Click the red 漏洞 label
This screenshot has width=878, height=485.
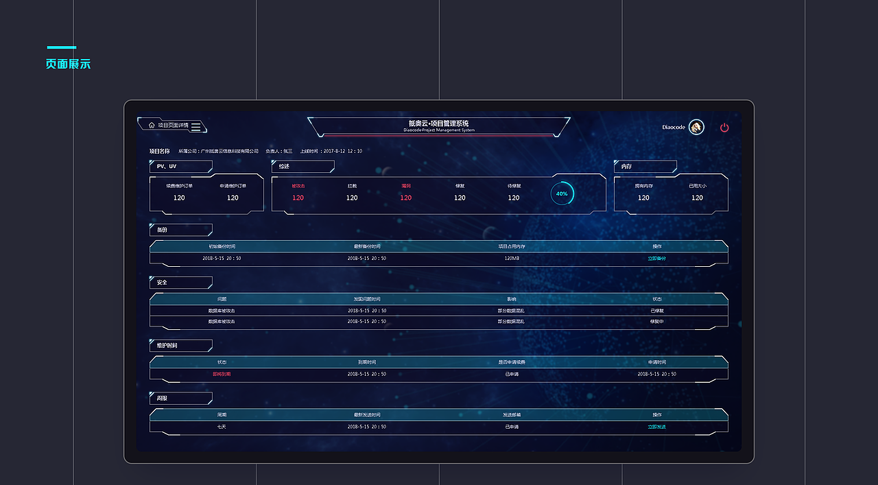pos(406,186)
